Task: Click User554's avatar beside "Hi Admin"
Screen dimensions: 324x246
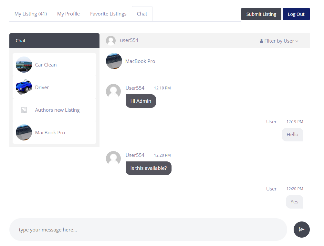Action: [x=113, y=91]
